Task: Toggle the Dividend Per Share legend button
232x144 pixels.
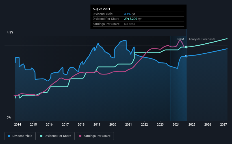Action: (x=56, y=136)
